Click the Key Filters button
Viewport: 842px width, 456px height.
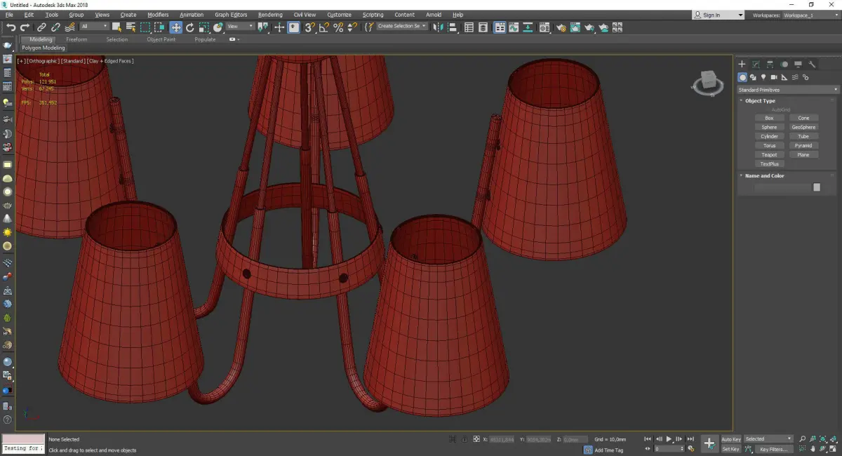coord(773,449)
